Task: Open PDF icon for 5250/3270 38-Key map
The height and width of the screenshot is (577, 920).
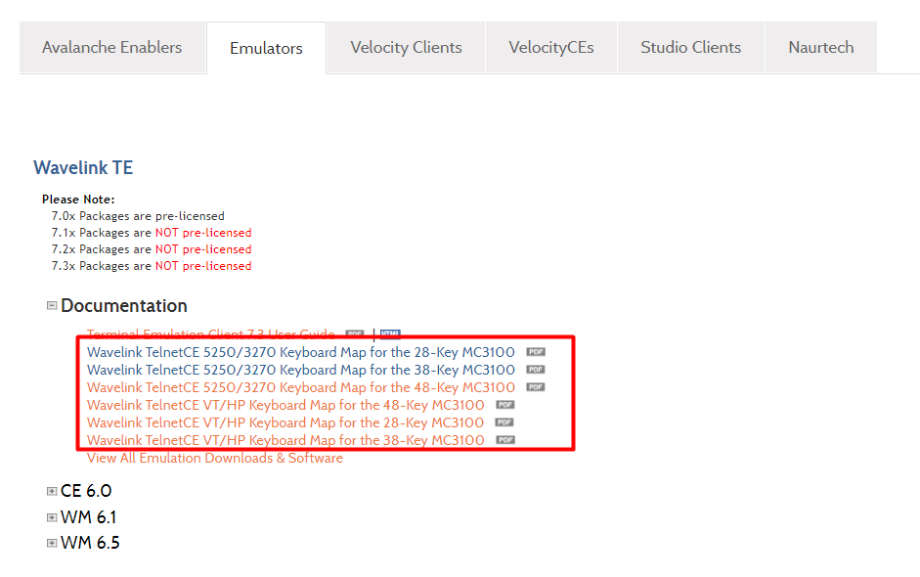Action: (x=535, y=370)
